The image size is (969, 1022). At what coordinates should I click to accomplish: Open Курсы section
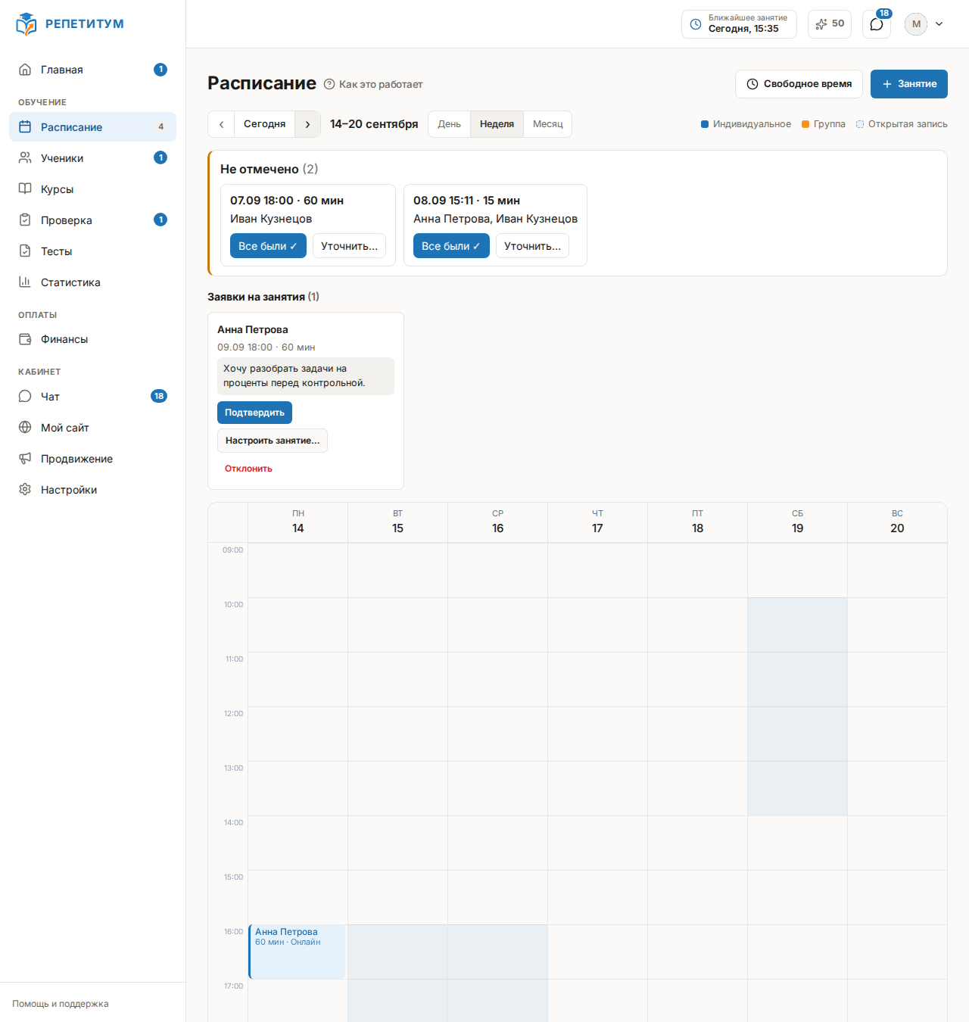pos(92,189)
